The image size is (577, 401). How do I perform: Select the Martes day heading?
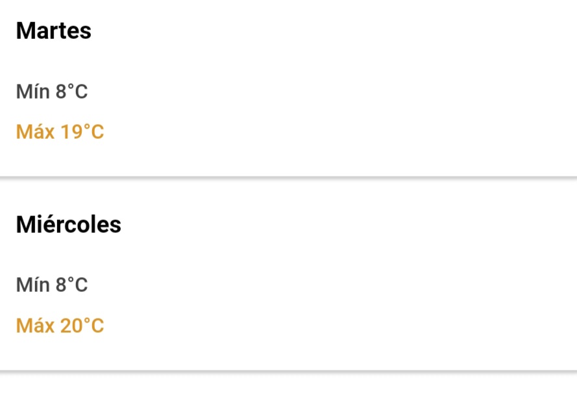54,30
